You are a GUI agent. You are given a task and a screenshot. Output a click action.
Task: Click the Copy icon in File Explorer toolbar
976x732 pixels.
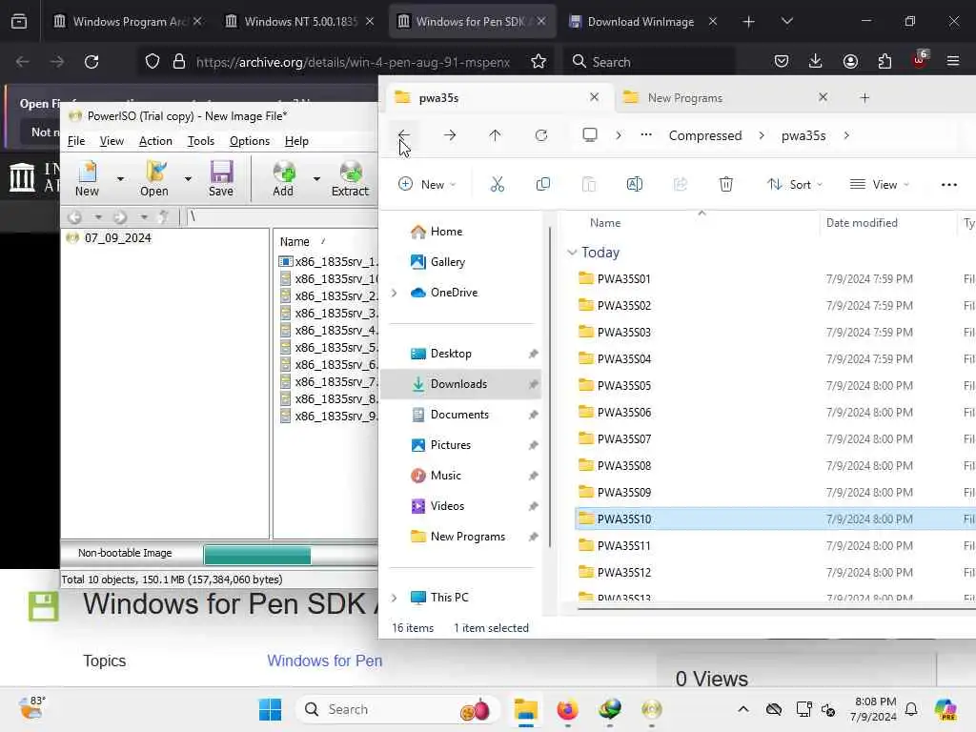542,184
